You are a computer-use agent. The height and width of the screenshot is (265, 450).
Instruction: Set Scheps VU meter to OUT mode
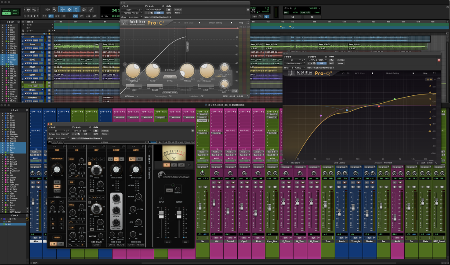181,165
